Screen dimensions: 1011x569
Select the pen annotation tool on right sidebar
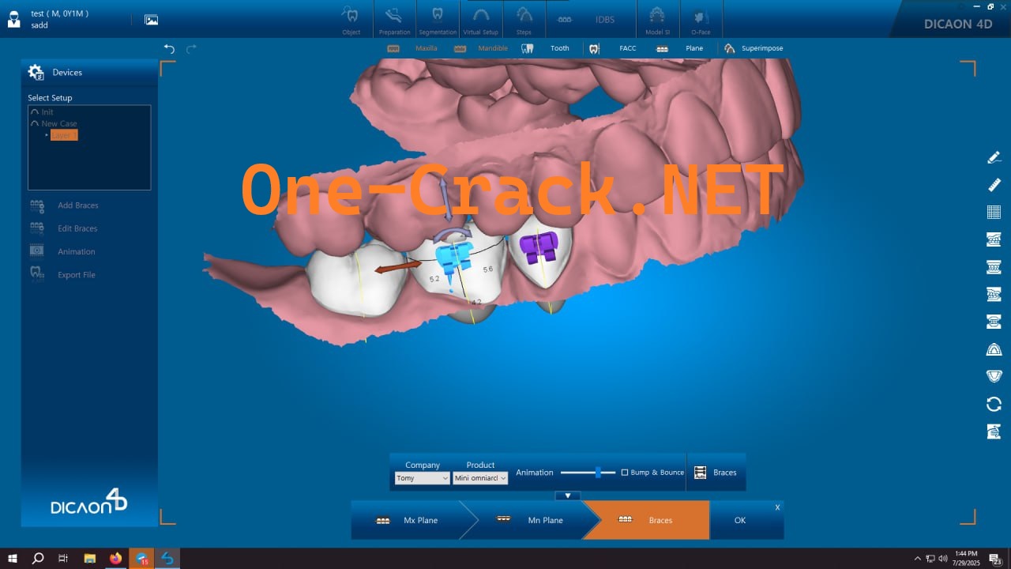[x=994, y=156]
